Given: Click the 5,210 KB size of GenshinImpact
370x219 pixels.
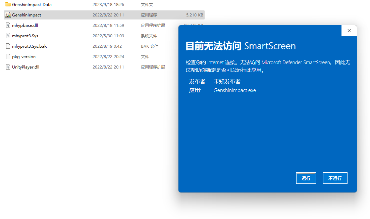Looking at the screenshot, I should (x=195, y=15).
